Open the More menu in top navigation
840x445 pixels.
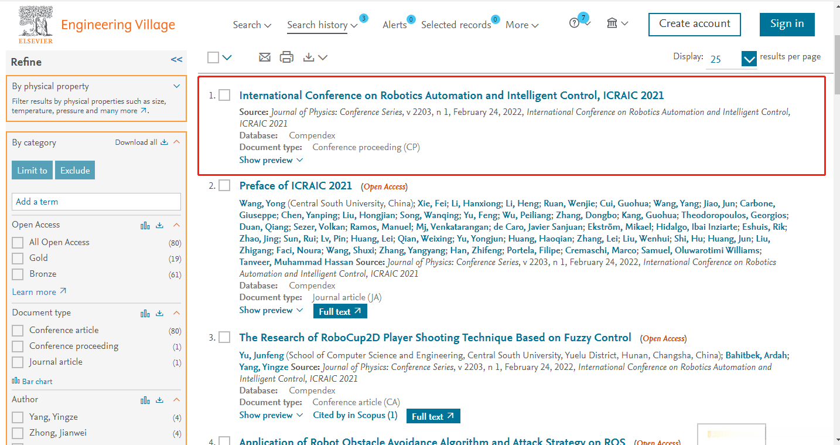pyautogui.click(x=521, y=25)
